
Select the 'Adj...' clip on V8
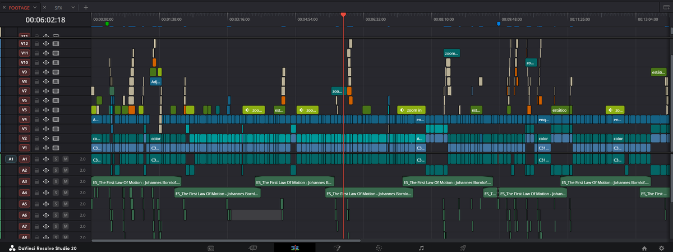[155, 81]
